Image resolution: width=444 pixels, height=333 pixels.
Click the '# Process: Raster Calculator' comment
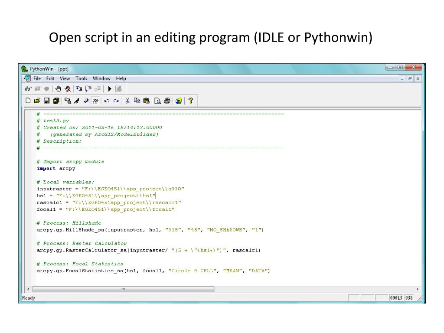[x=82, y=243]
